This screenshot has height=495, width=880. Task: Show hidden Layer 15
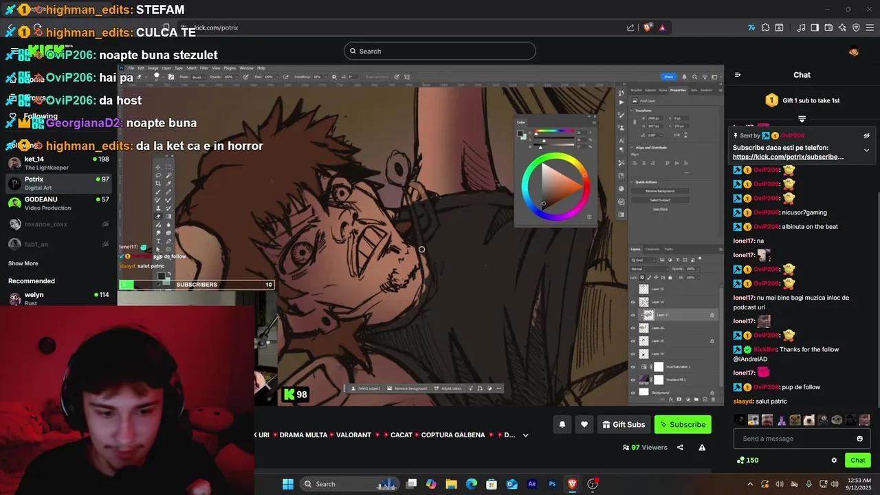[633, 289]
